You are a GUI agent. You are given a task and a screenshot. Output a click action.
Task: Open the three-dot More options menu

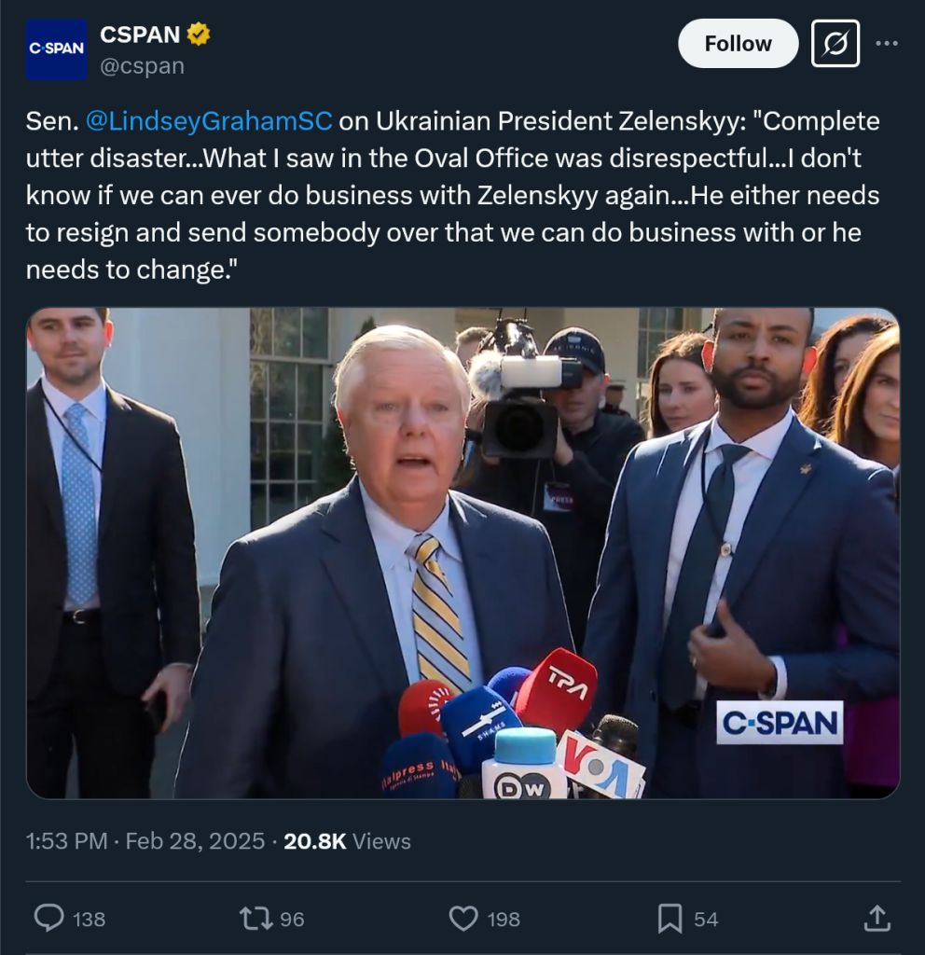tap(887, 44)
